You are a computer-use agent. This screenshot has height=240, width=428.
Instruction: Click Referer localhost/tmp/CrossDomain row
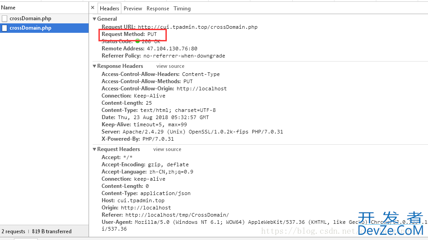pos(165,215)
